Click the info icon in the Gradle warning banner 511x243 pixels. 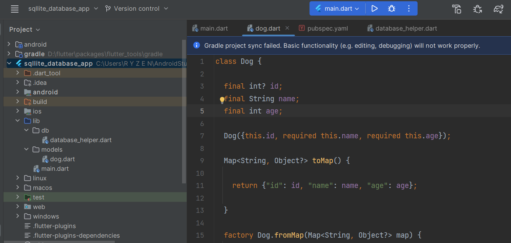pos(196,45)
